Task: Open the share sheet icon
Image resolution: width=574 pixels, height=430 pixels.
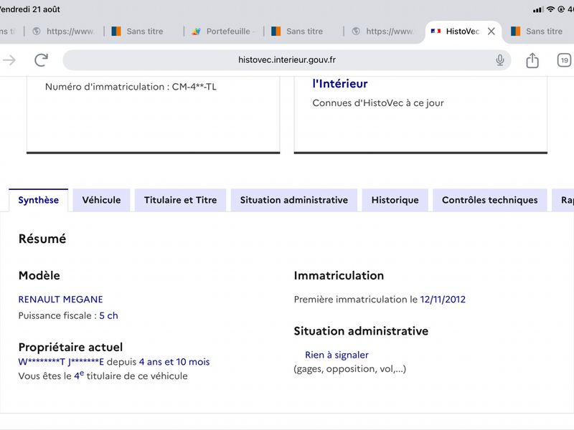Action: click(532, 60)
